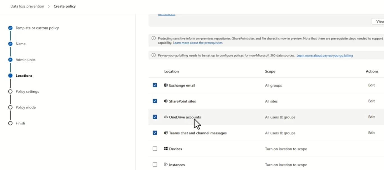
Task: Go to the Policy settings step
Action: point(27,92)
